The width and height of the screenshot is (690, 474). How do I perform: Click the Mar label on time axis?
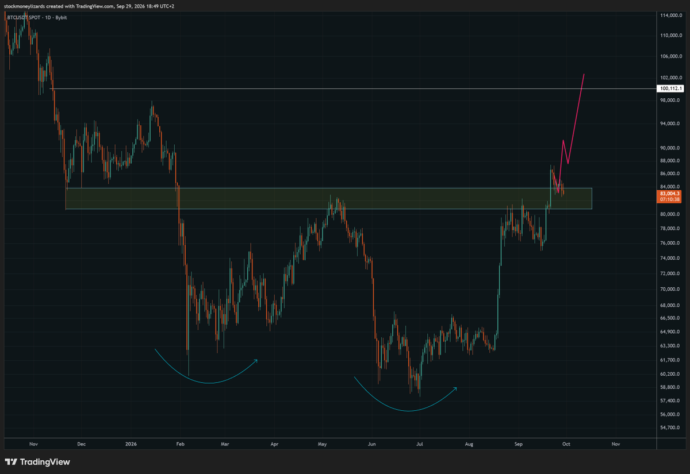pos(225,444)
